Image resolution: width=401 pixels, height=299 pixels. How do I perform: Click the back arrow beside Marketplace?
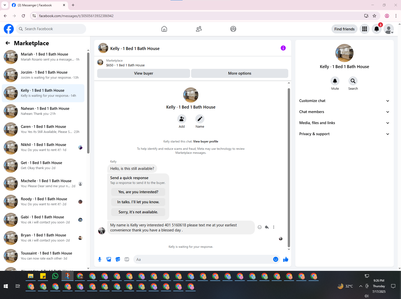tap(8, 43)
